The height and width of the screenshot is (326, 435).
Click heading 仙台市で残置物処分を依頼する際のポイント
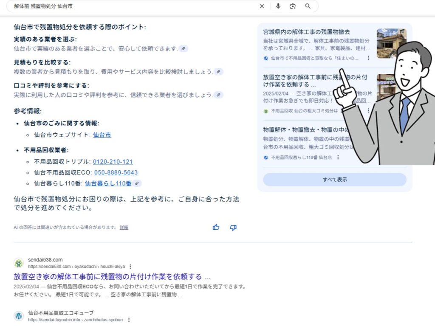(79, 27)
